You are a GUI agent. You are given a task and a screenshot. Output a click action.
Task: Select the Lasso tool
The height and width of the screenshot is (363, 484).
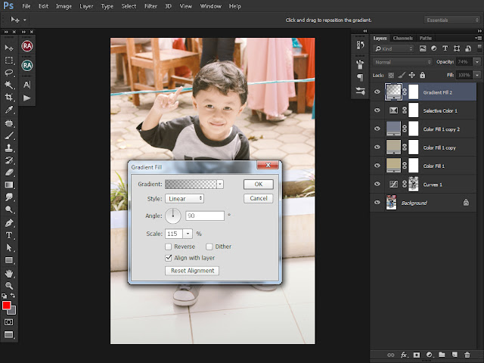[9, 73]
